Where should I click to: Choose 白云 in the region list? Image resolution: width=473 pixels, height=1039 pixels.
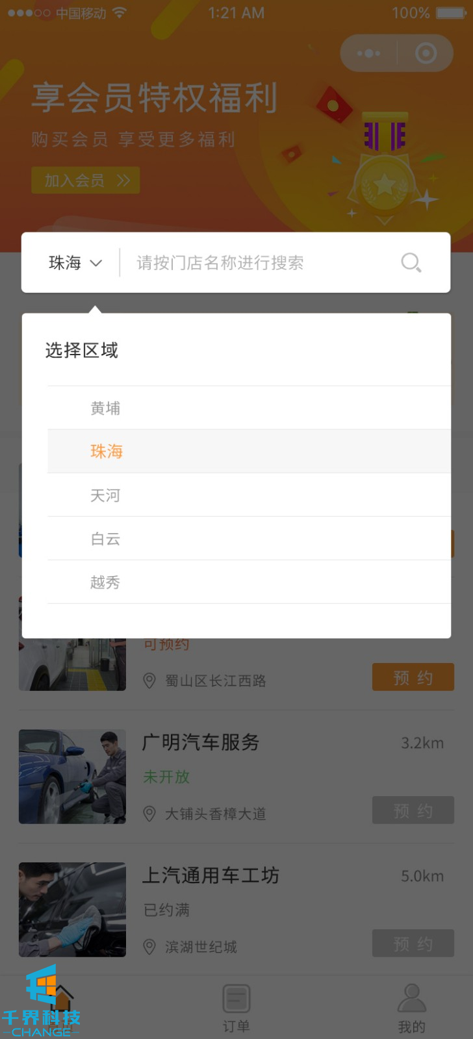105,539
